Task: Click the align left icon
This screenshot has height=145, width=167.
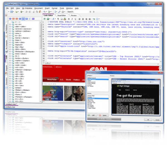Action: tap(79, 19)
